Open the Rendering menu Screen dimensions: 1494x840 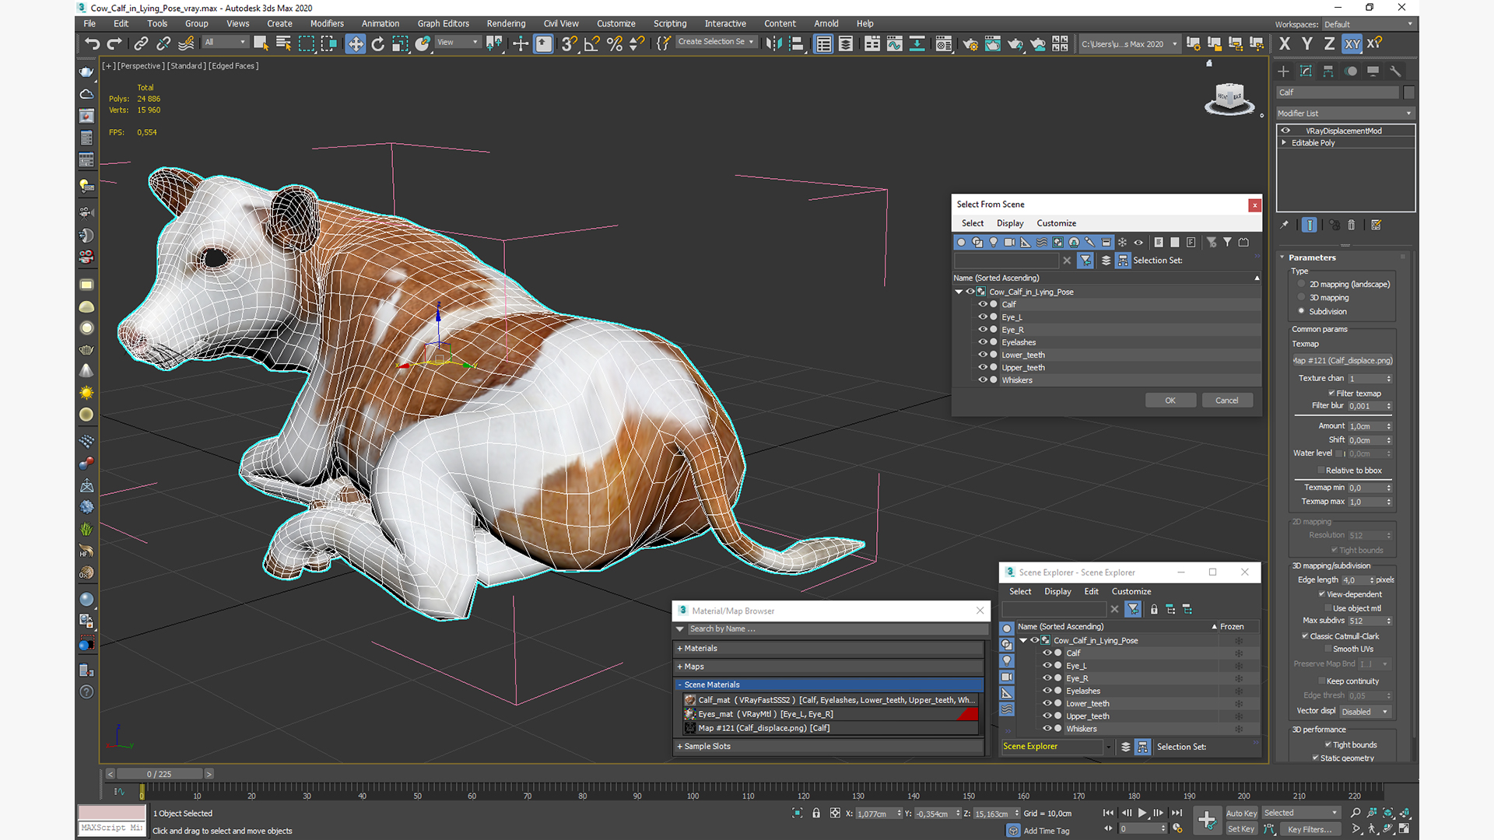click(506, 23)
